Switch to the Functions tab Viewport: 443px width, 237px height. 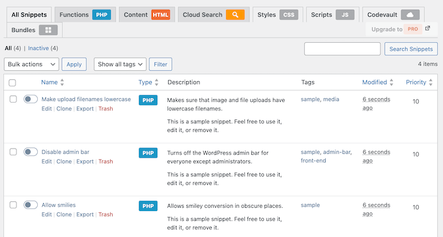click(x=85, y=15)
